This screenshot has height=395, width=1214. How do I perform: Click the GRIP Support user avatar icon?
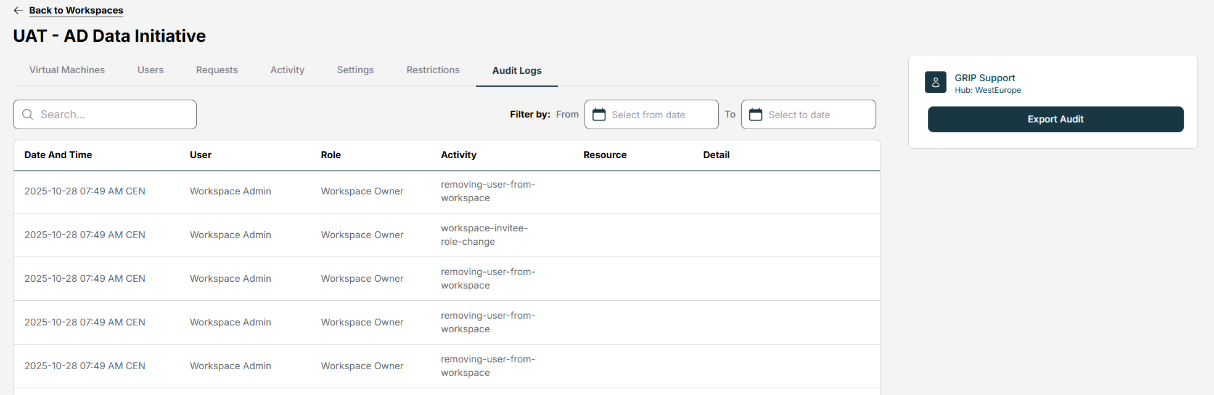pos(935,82)
